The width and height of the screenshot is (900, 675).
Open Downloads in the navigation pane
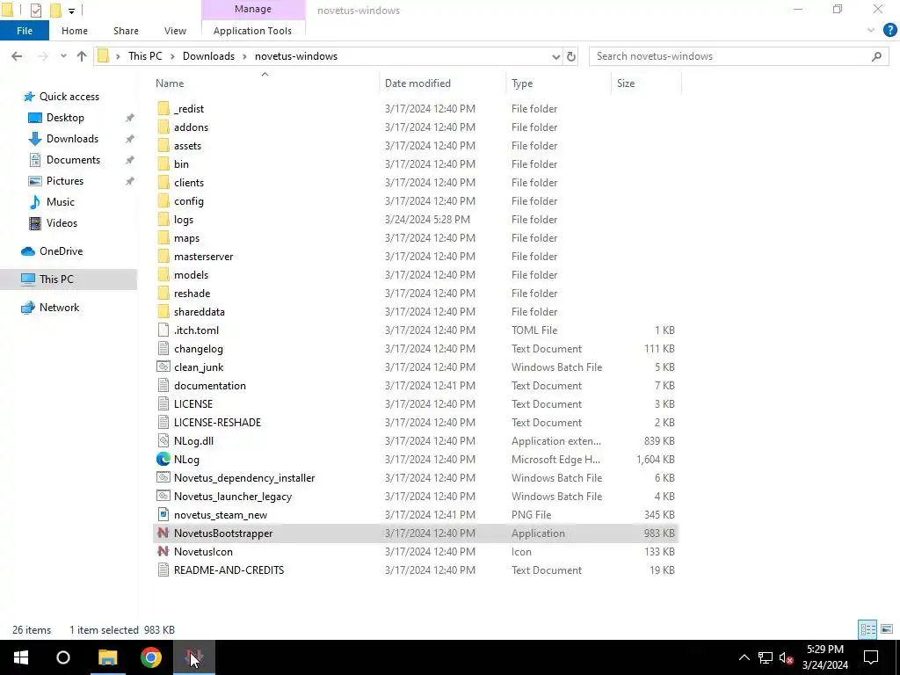pyautogui.click(x=72, y=139)
